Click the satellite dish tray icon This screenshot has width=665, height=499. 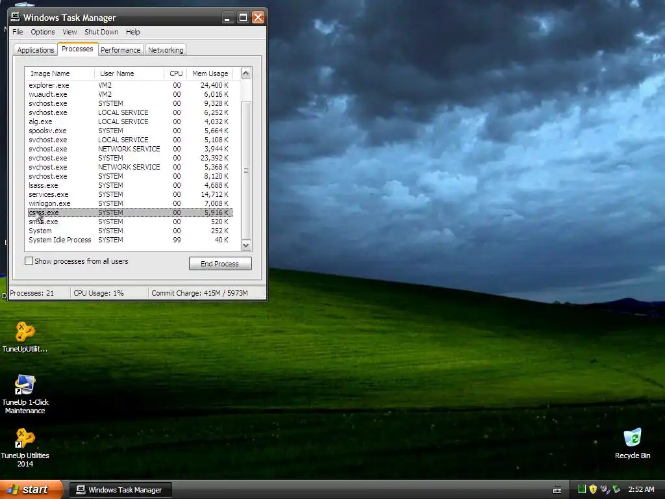605,489
